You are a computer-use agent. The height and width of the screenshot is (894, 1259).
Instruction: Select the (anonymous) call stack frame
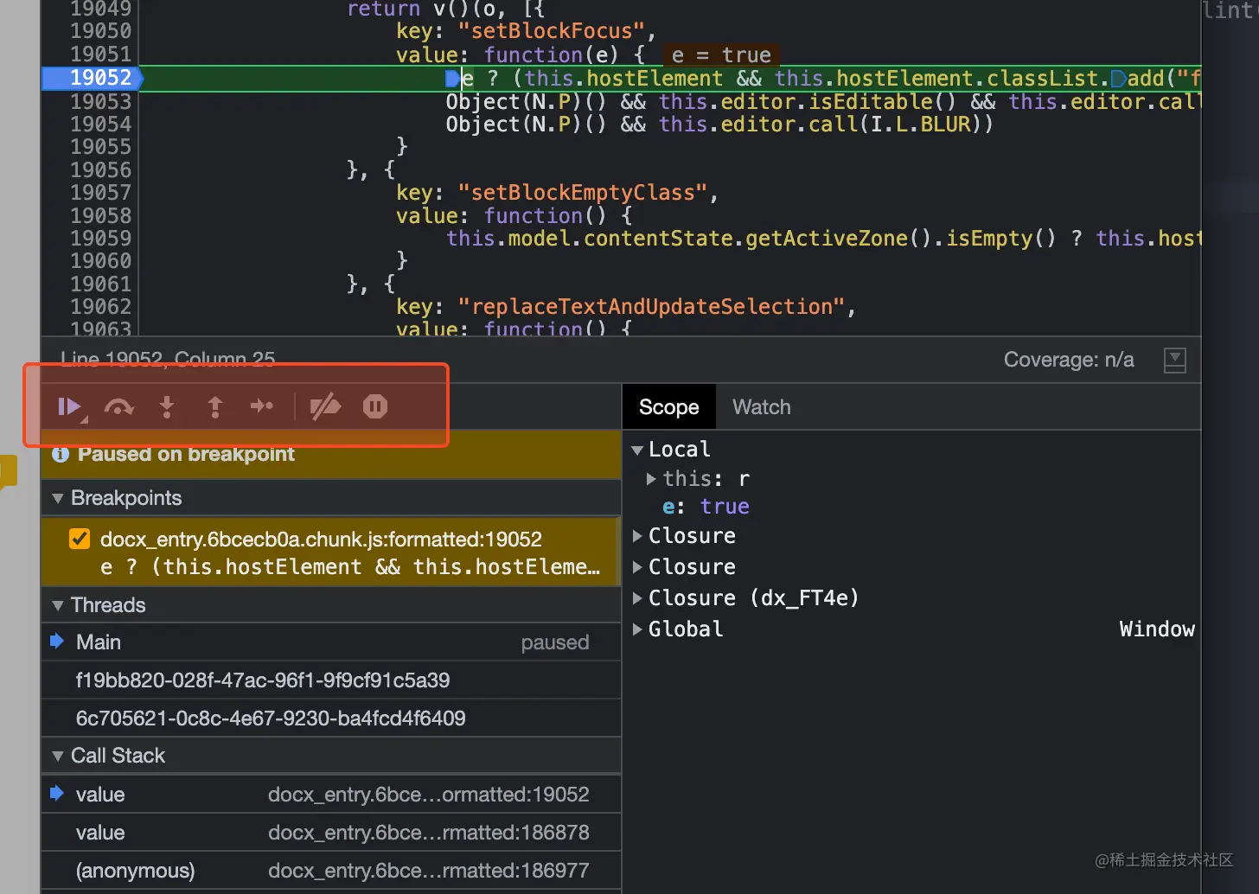pyautogui.click(x=331, y=871)
